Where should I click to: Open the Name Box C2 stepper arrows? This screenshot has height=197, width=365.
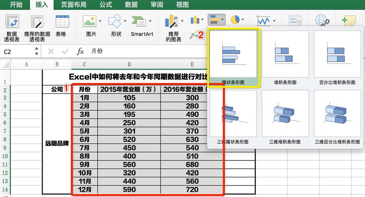pyautogui.click(x=37, y=51)
